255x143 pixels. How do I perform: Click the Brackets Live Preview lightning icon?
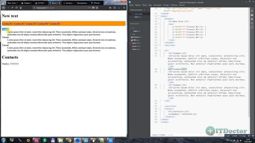click(x=252, y=11)
